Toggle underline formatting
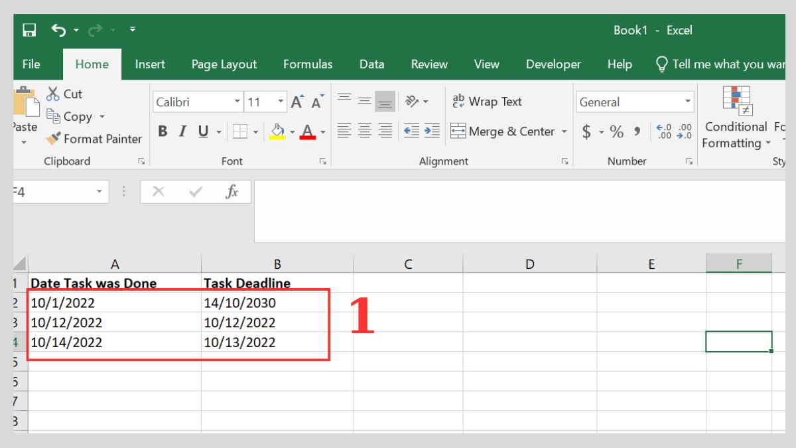Screen dimensions: 796x448 [201, 131]
